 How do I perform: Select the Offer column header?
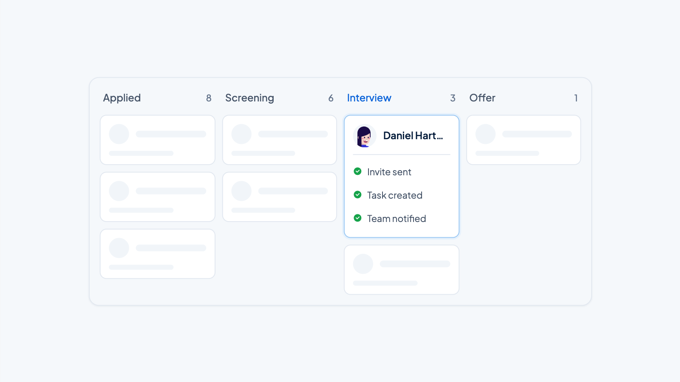point(482,98)
